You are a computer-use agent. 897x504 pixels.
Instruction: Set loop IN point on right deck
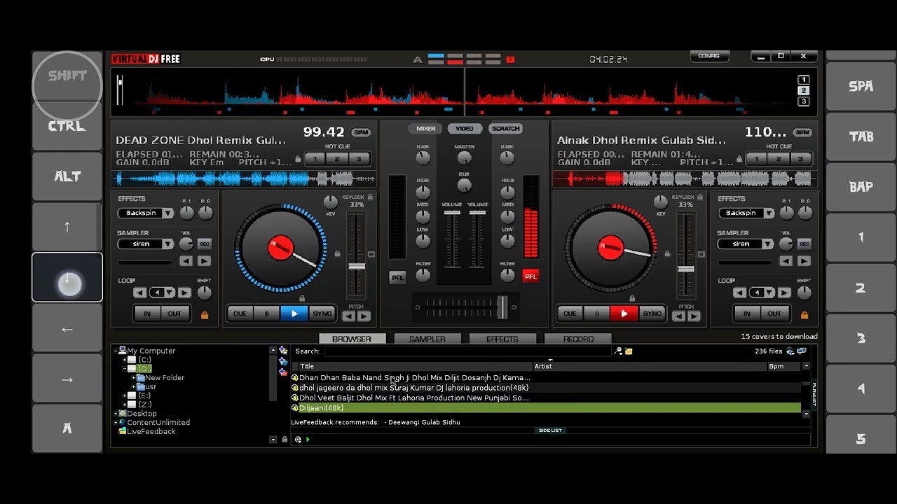(x=747, y=314)
